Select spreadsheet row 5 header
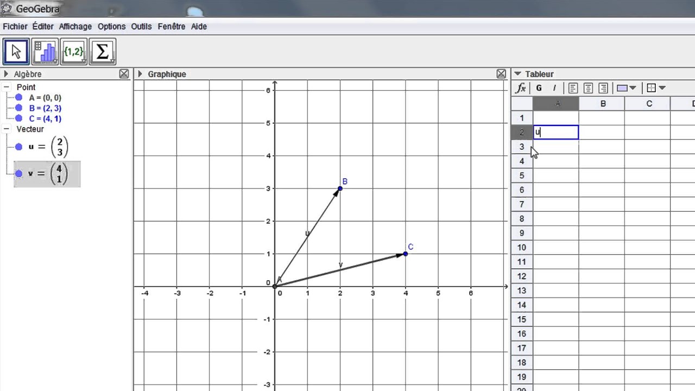This screenshot has width=695, height=391. tap(522, 175)
